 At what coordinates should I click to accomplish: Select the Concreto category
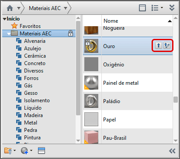tap(35, 63)
